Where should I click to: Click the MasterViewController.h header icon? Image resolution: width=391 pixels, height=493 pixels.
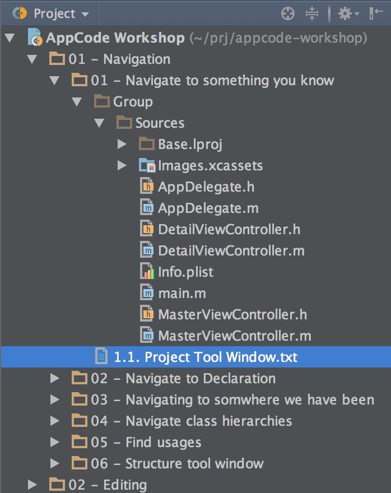[147, 314]
